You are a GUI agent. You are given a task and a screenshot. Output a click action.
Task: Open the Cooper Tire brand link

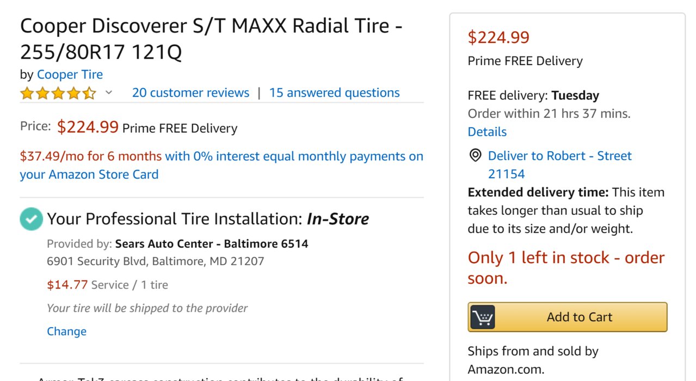70,74
